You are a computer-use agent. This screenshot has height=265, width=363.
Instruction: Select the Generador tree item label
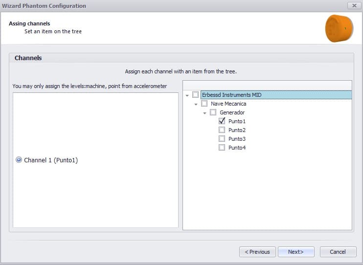[232, 112]
